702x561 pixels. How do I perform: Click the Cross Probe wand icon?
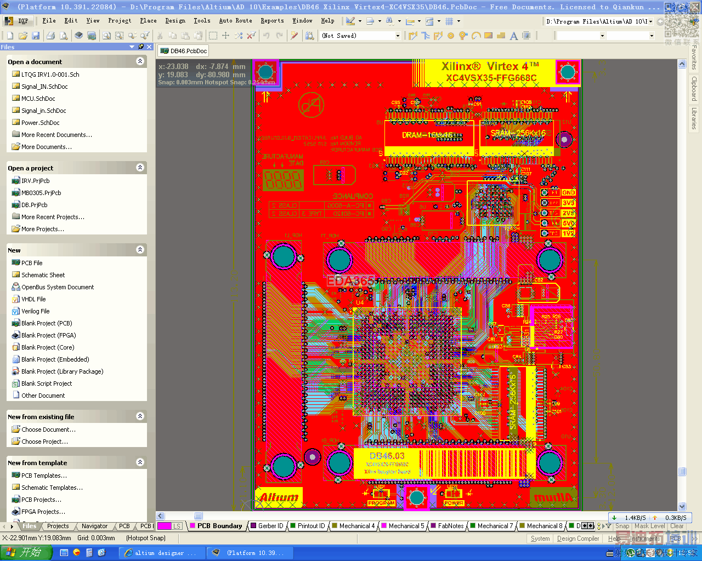pos(295,36)
